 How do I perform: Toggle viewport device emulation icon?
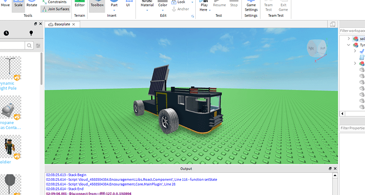[x=333, y=24]
